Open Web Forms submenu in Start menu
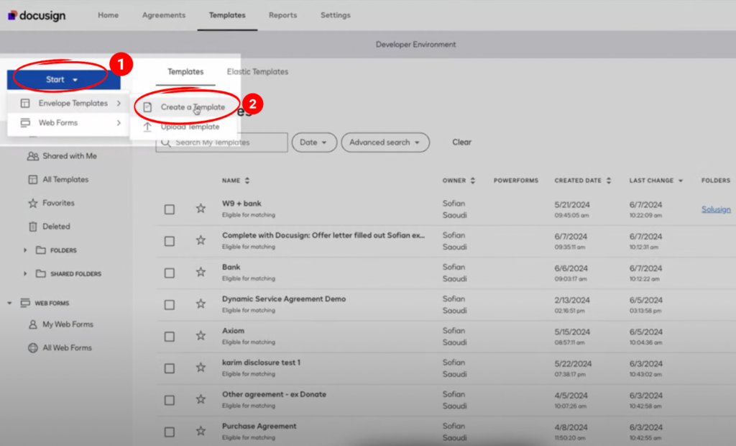 coord(68,123)
